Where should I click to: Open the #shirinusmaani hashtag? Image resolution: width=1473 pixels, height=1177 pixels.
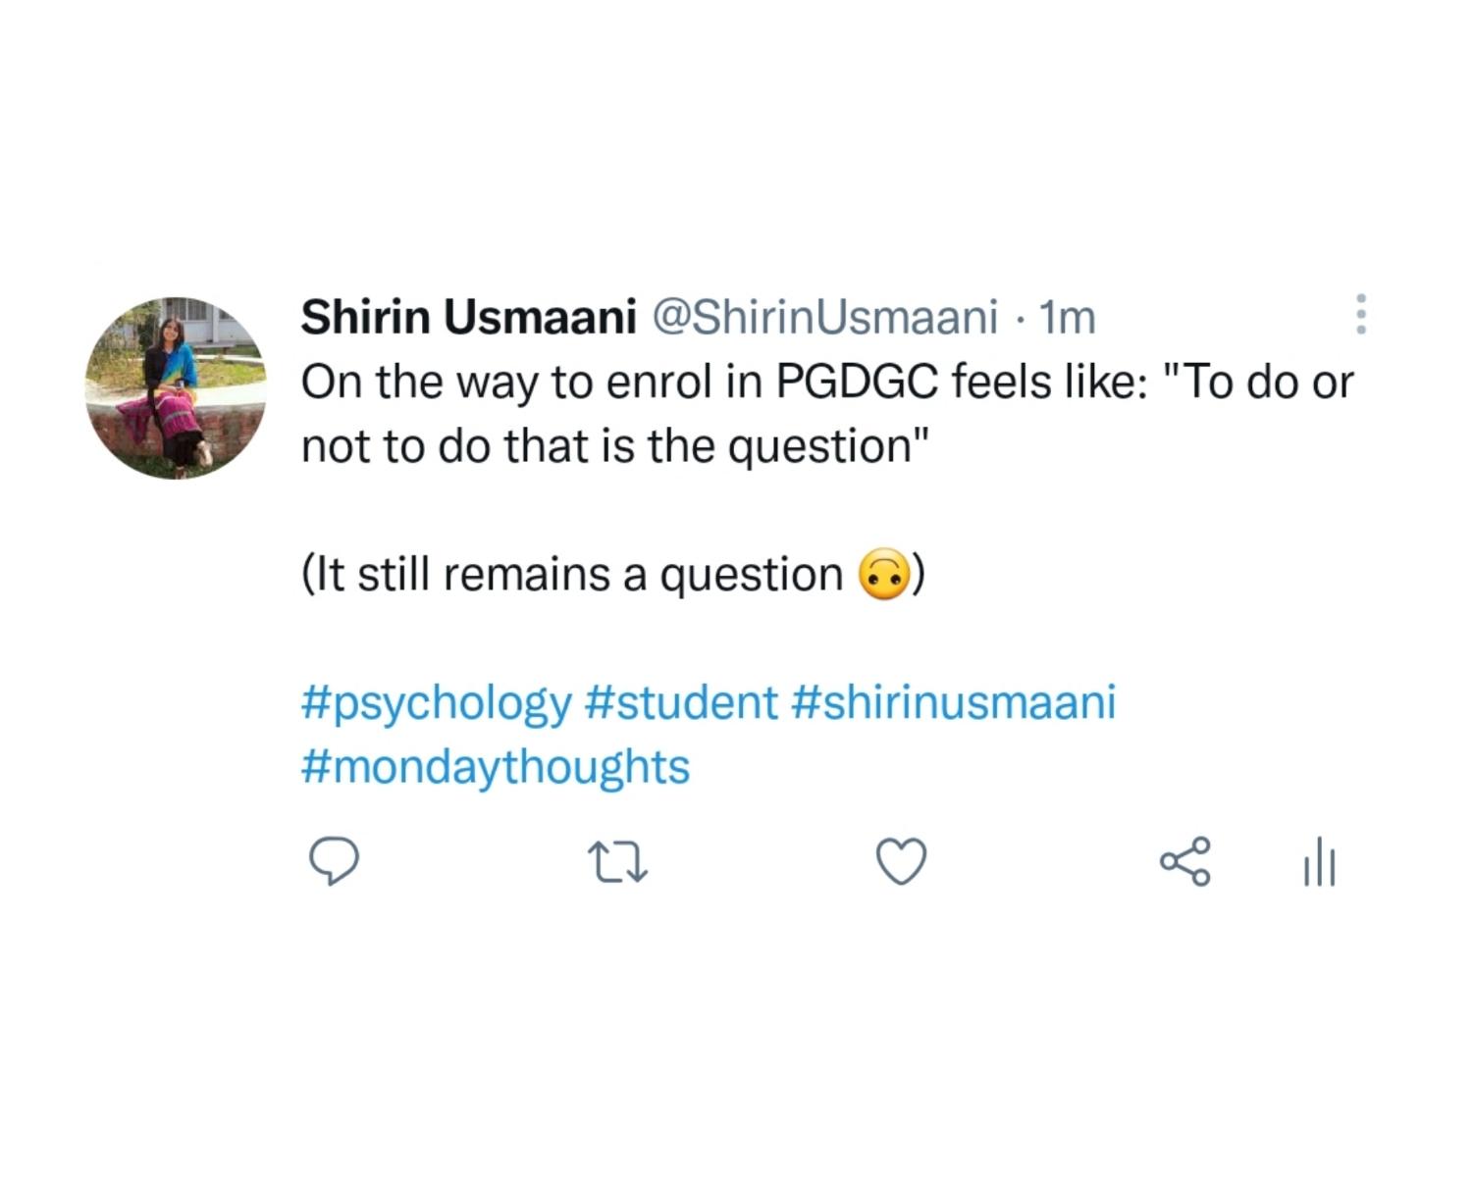(952, 702)
